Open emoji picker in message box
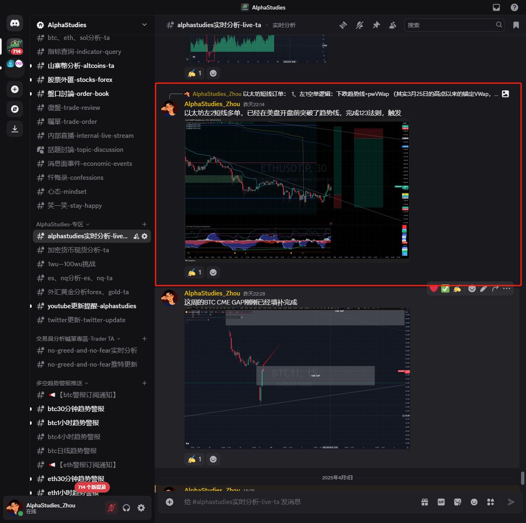526x523 pixels. (474, 502)
